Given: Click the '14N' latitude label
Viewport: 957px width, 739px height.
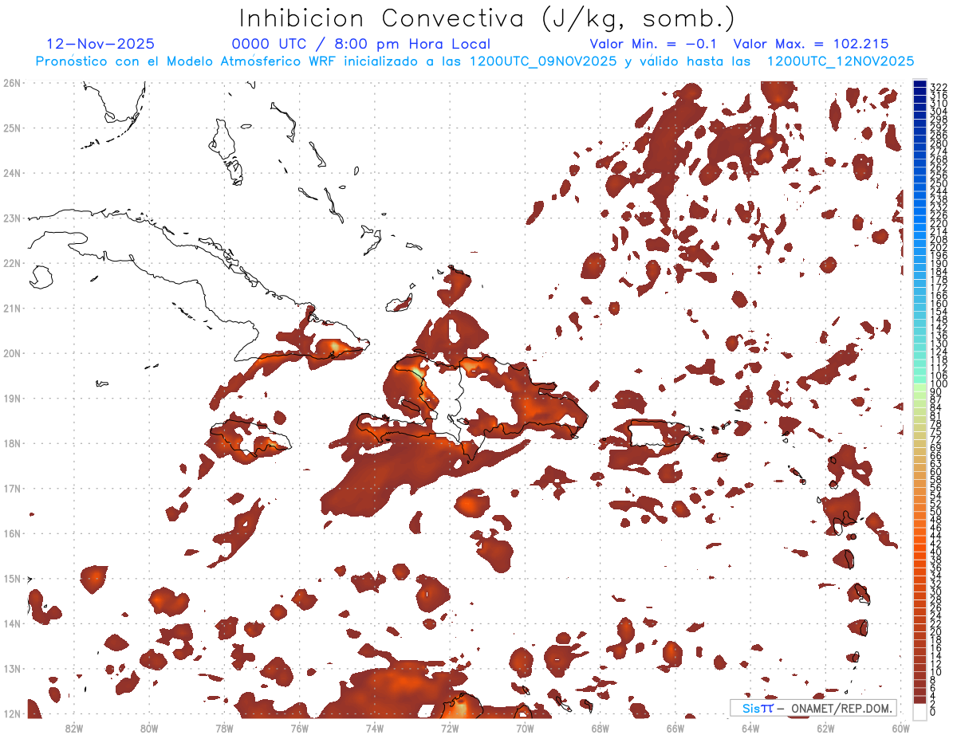Looking at the screenshot, I should point(12,623).
